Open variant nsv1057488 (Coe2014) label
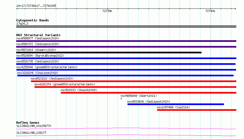Viewport: 244px width, 139px height. point(173,107)
